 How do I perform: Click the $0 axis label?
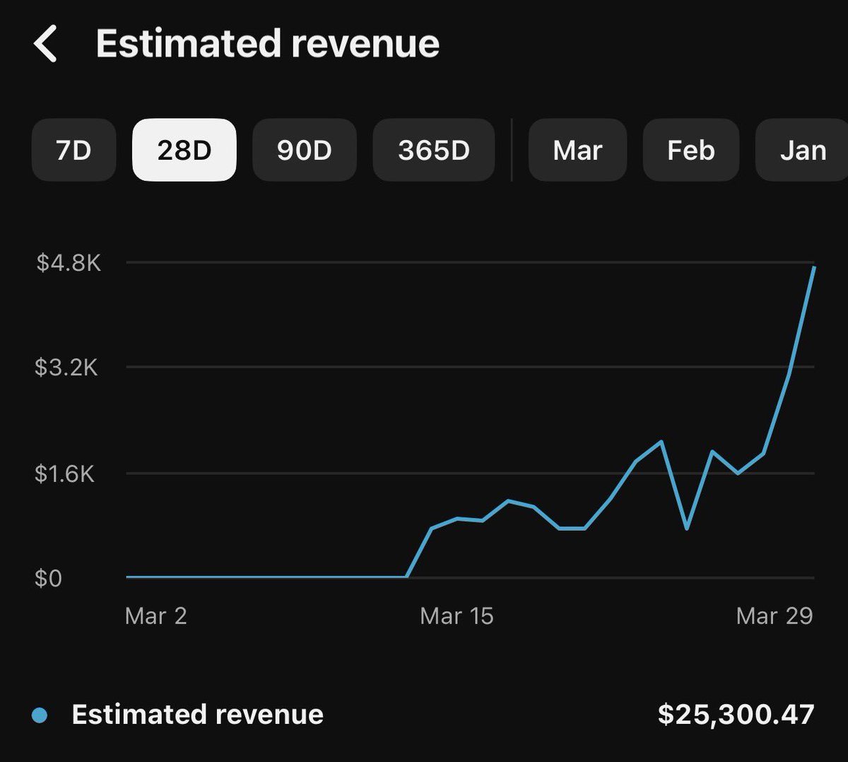click(48, 578)
